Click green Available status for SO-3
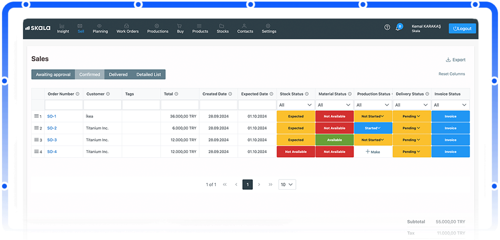 (x=334, y=140)
